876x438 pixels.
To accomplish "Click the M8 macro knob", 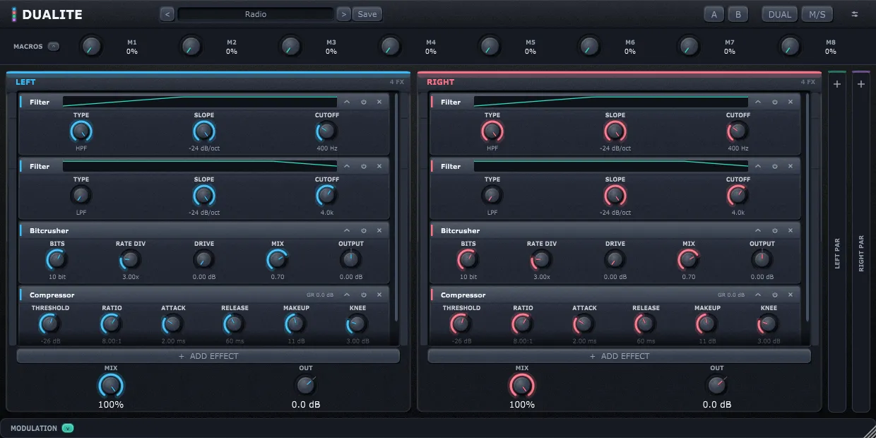I will coord(790,47).
